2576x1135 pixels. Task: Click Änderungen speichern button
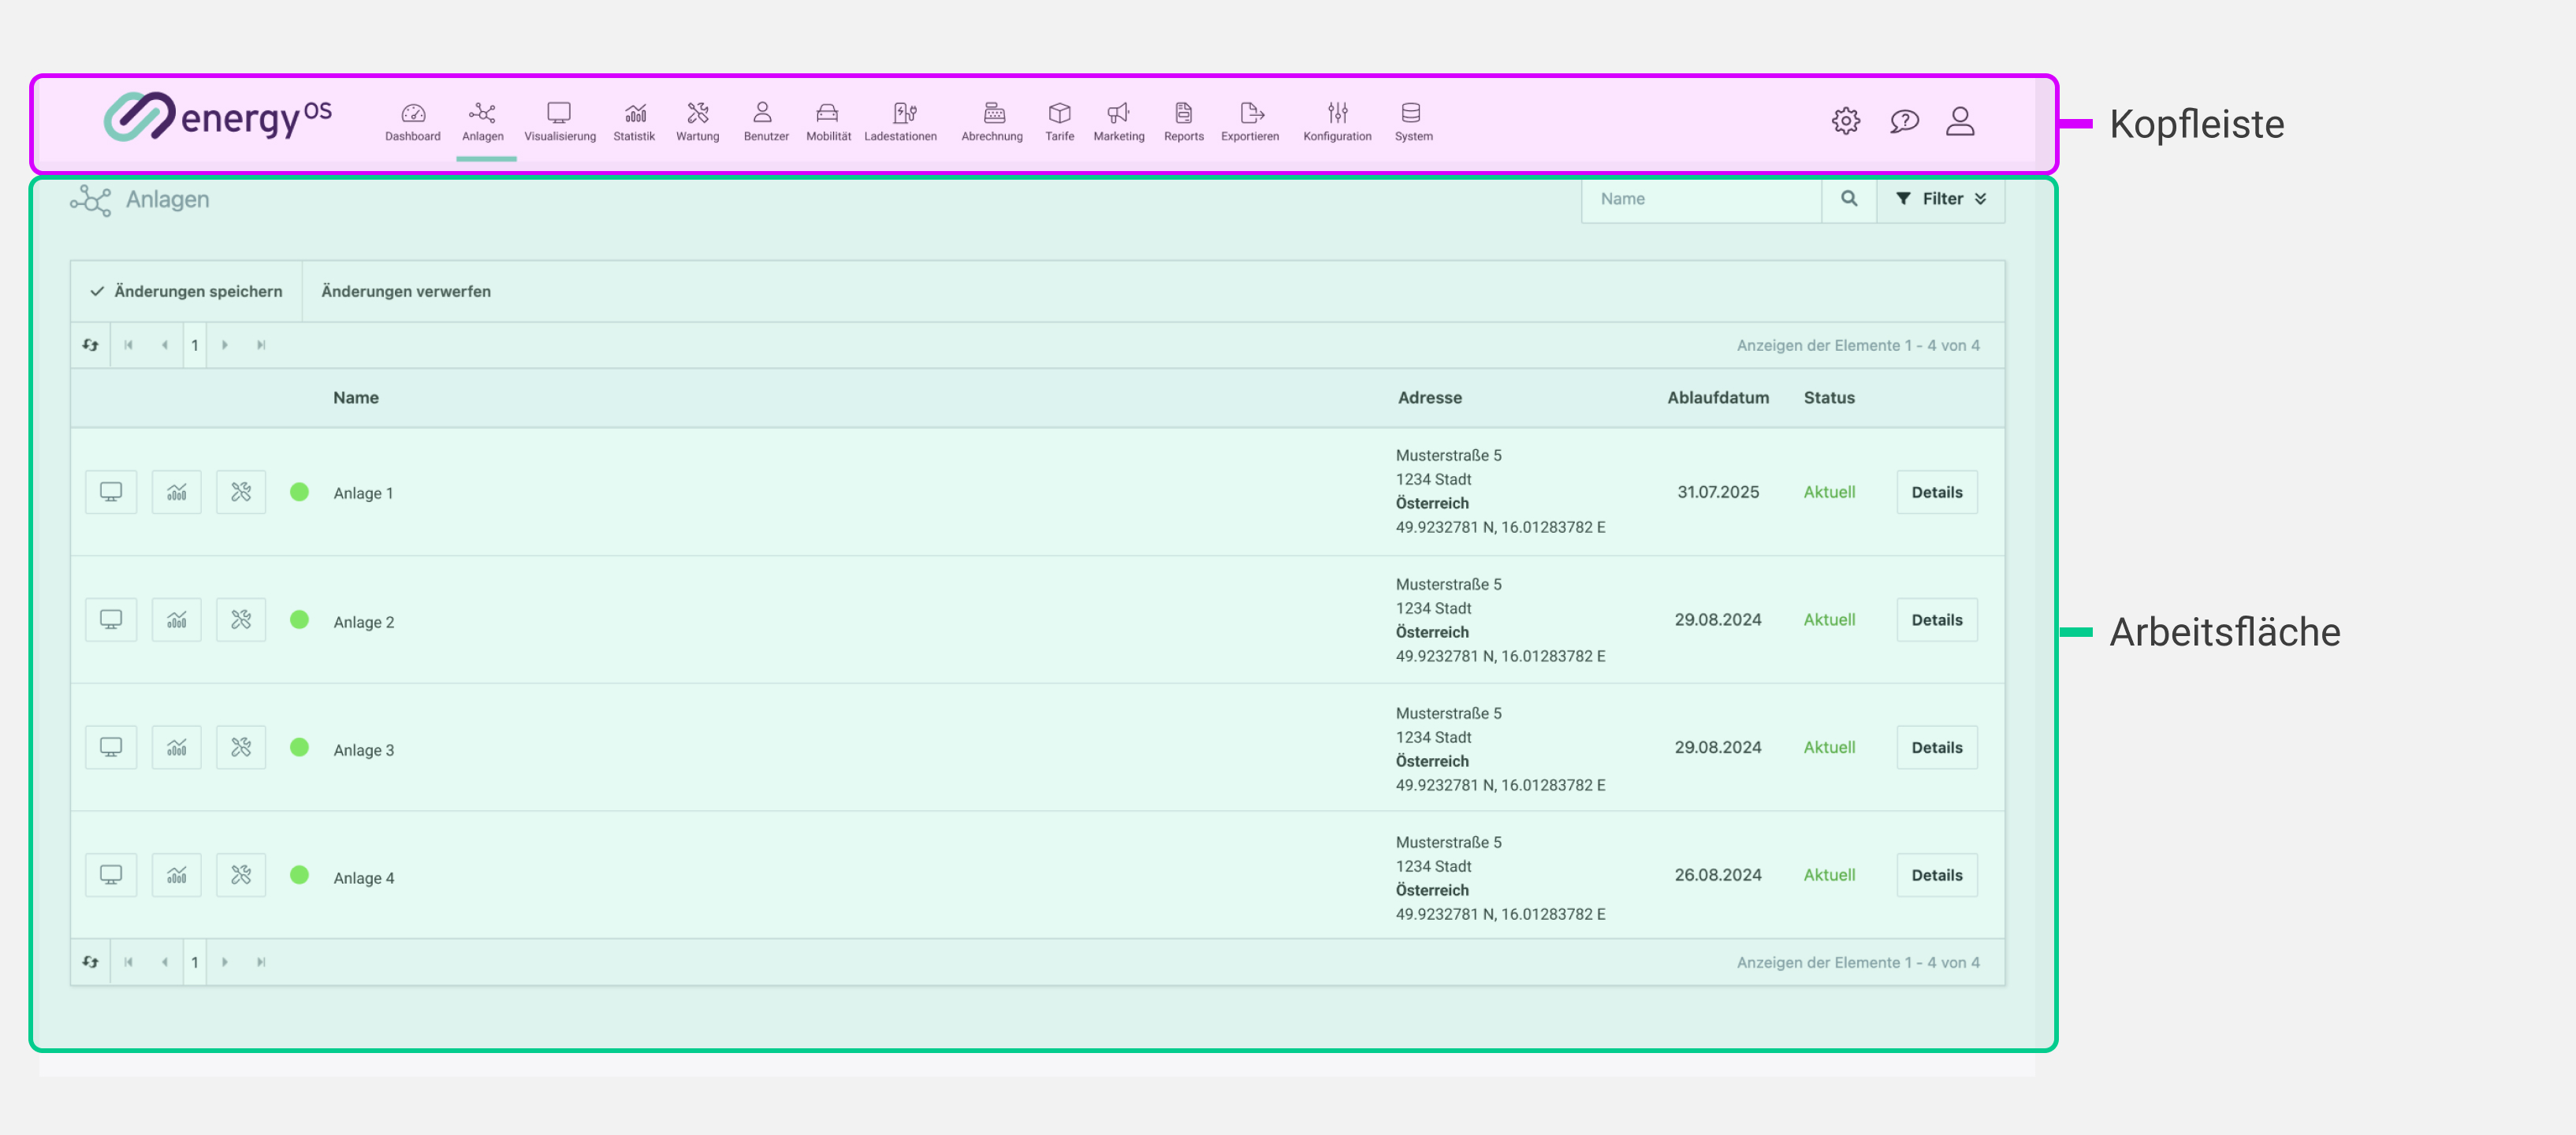[x=187, y=291]
